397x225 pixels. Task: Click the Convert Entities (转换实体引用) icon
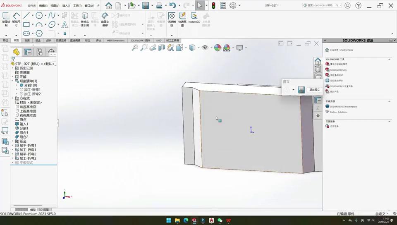(x=85, y=19)
